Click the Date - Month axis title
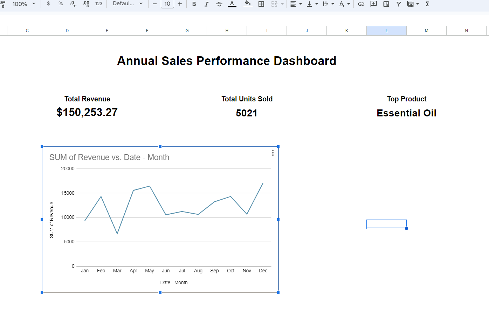Screen dimensions: 489x315 tap(174, 282)
